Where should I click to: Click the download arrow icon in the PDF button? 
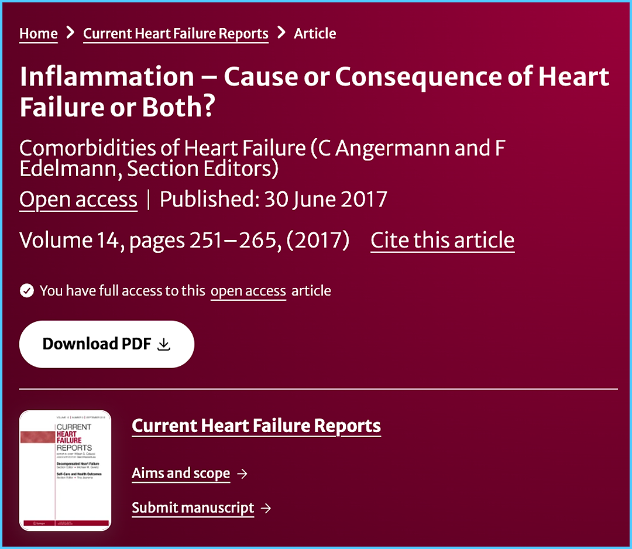click(x=164, y=344)
